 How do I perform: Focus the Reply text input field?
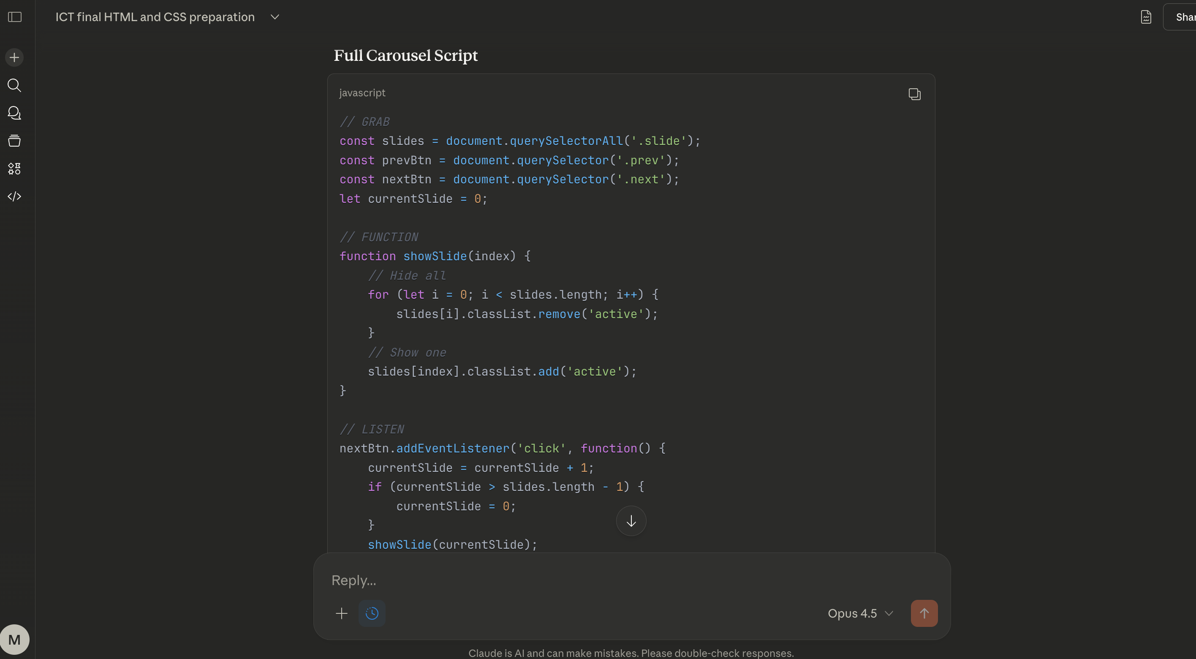click(603, 580)
